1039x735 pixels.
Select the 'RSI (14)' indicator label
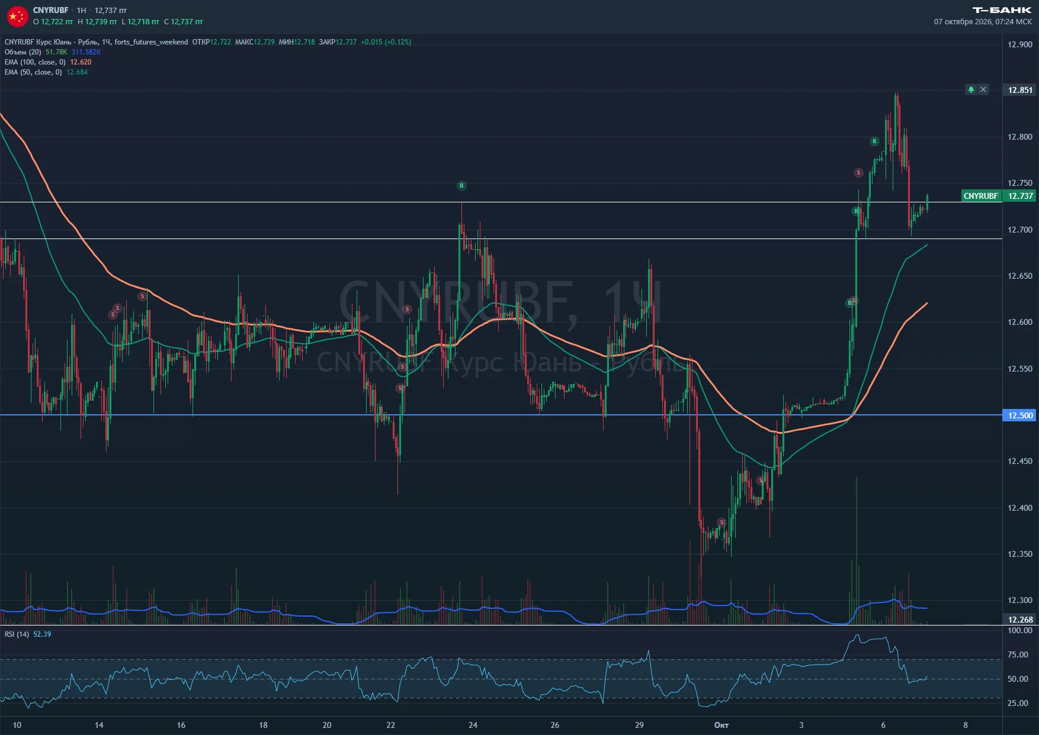pos(17,634)
